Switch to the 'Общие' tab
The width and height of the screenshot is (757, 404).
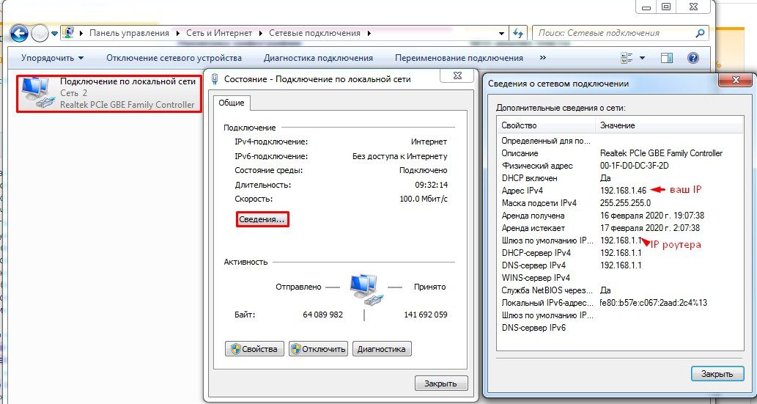click(232, 103)
